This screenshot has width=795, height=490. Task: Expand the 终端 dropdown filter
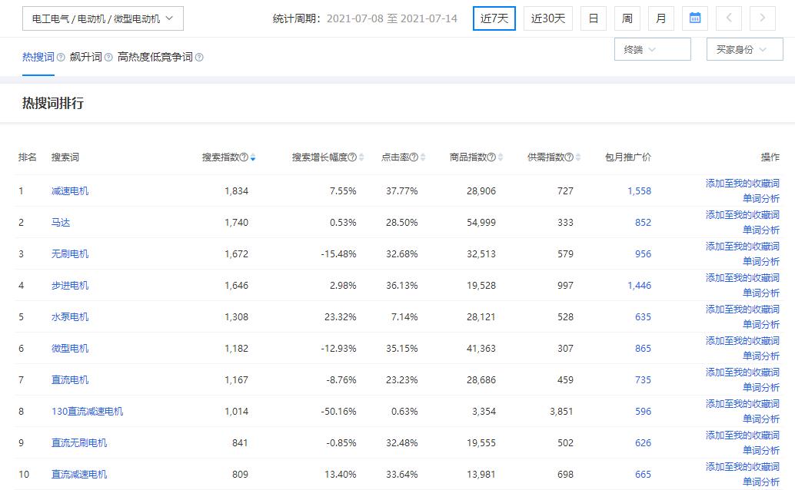pyautogui.click(x=652, y=50)
